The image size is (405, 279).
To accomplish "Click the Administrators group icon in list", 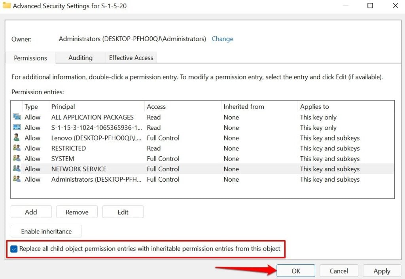I will click(17, 179).
